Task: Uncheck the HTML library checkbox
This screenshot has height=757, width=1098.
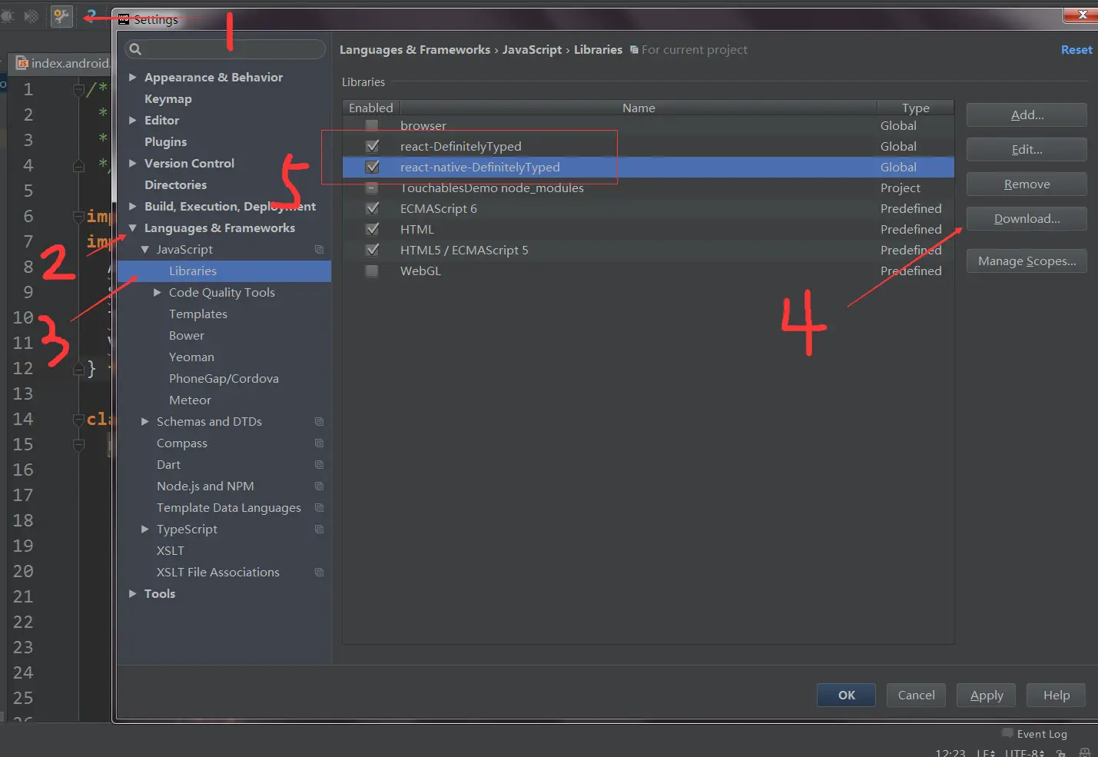Action: pyautogui.click(x=372, y=229)
